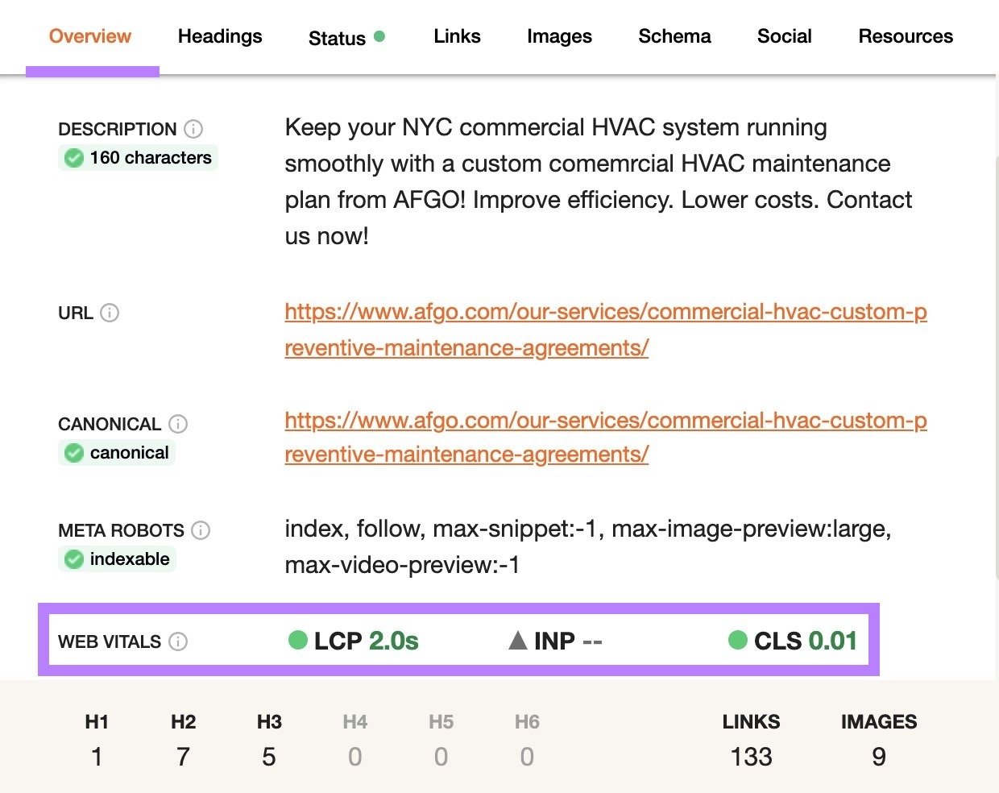Click the green Status dot indicator
Image resolution: width=999 pixels, height=793 pixels.
tap(378, 37)
